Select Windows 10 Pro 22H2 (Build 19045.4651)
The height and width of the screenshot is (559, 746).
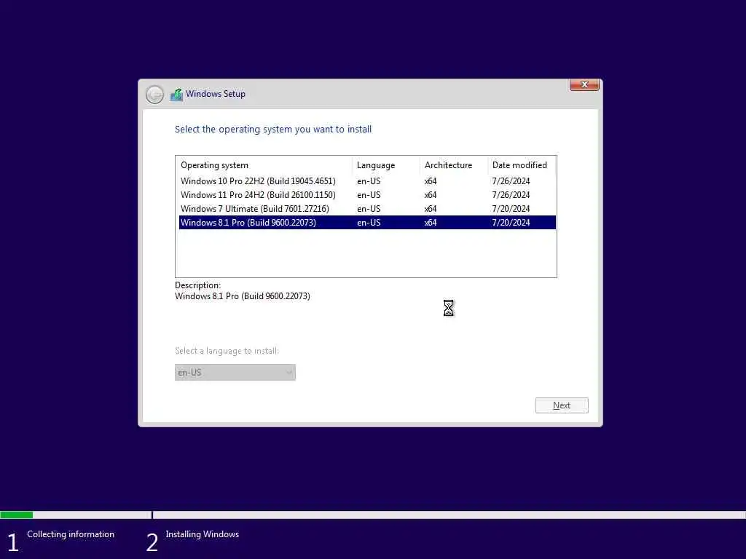[367, 181]
